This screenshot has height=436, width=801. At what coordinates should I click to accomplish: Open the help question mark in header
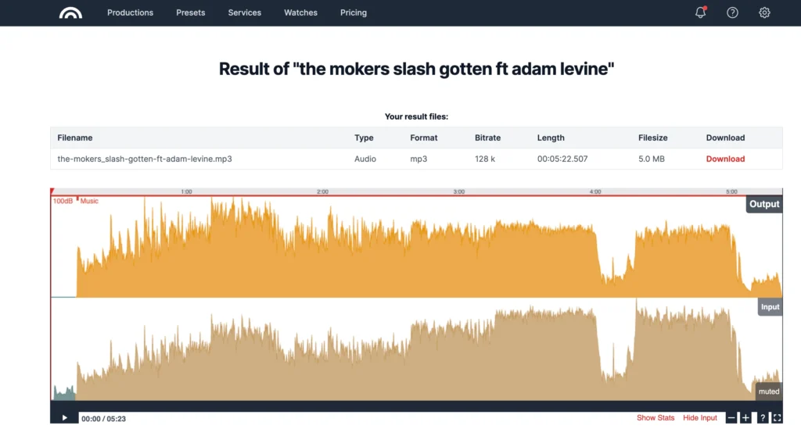click(732, 13)
